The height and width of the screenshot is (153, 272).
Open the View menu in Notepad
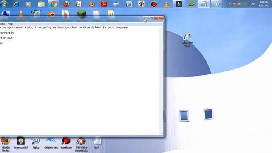[3, 24]
